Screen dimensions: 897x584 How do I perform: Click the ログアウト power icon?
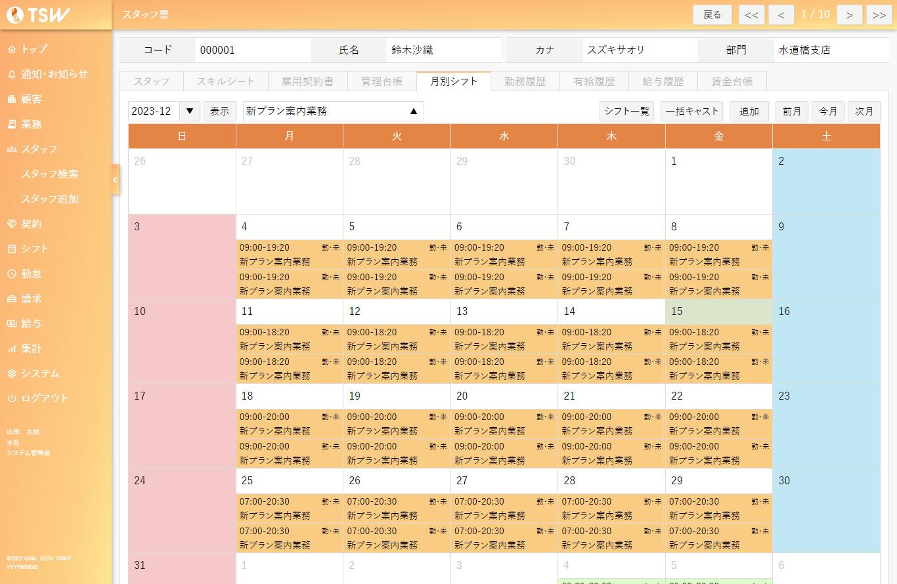click(x=12, y=398)
